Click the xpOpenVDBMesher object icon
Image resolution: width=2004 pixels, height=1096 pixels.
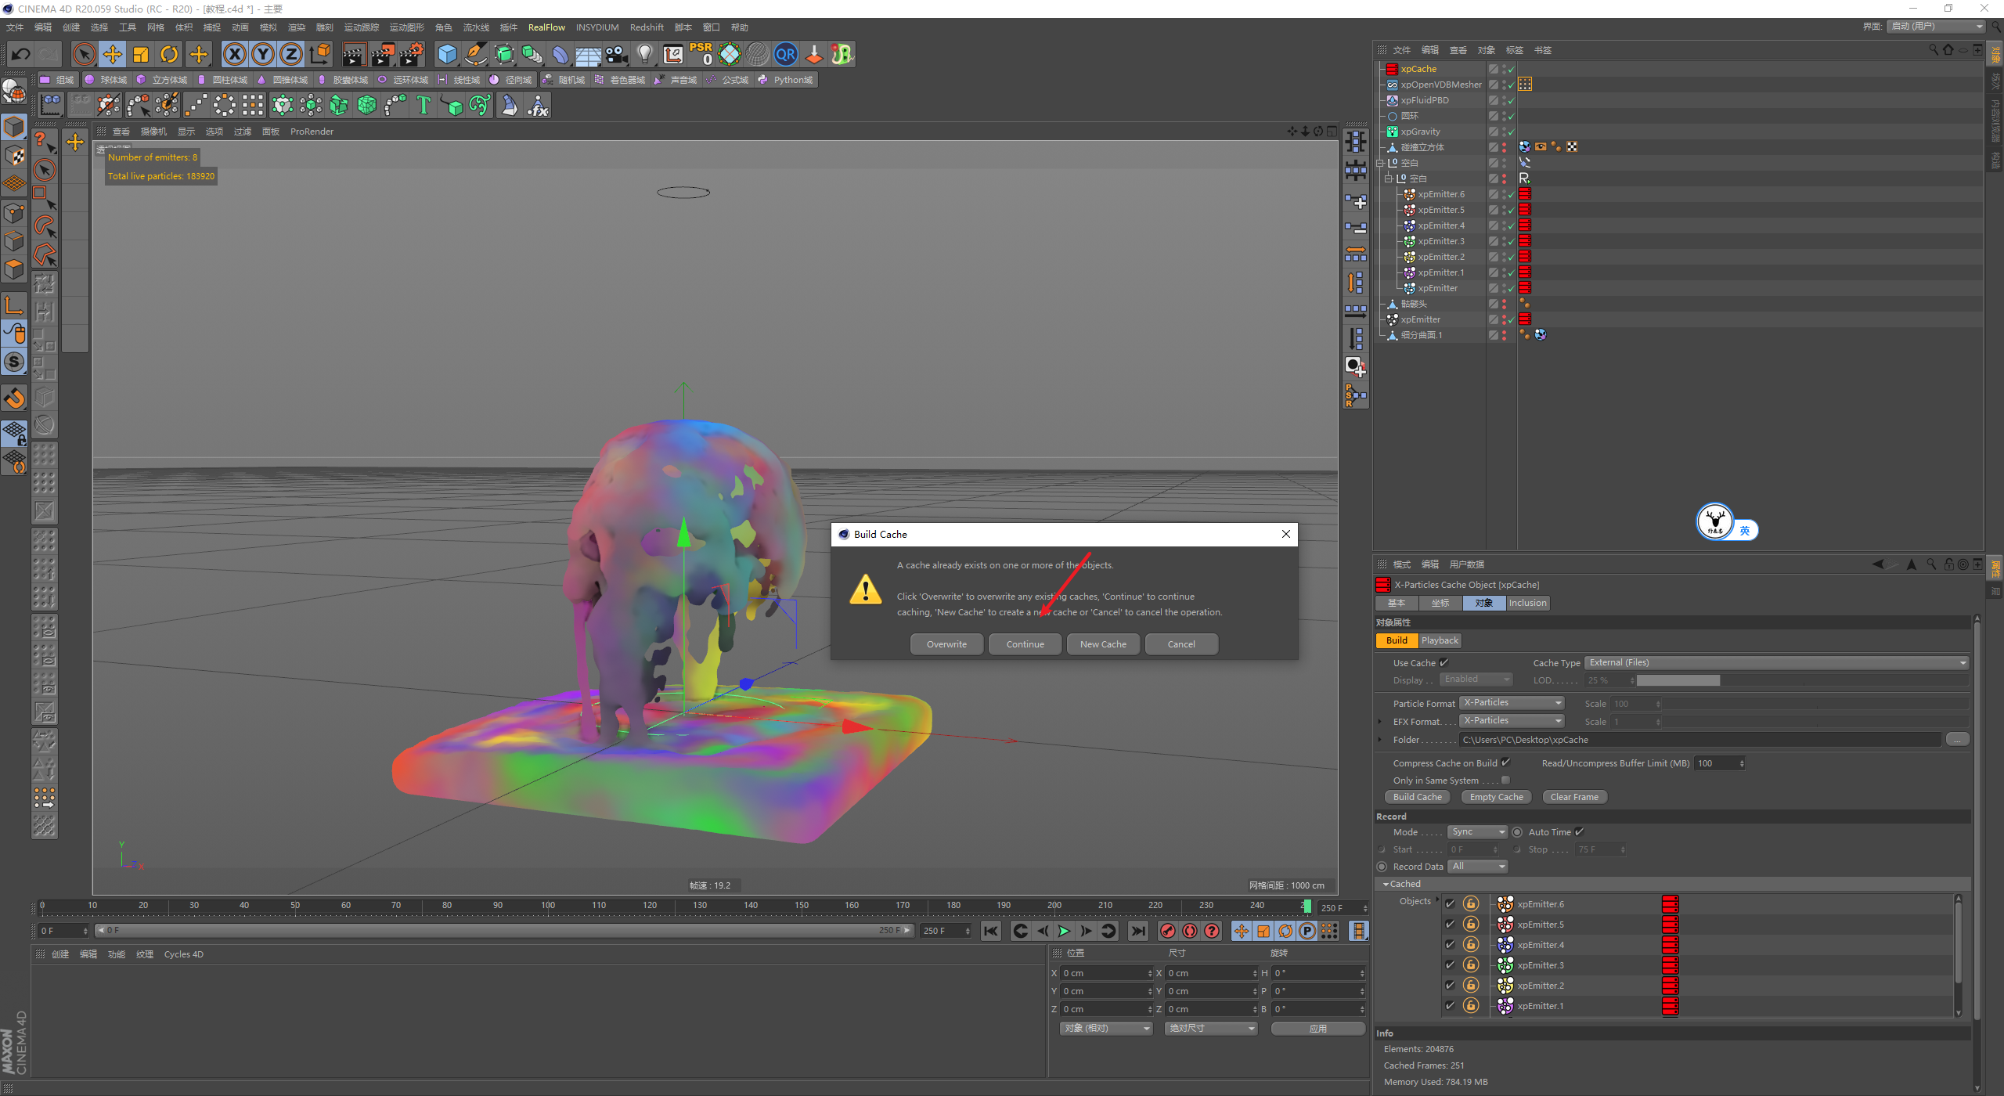pos(1393,85)
